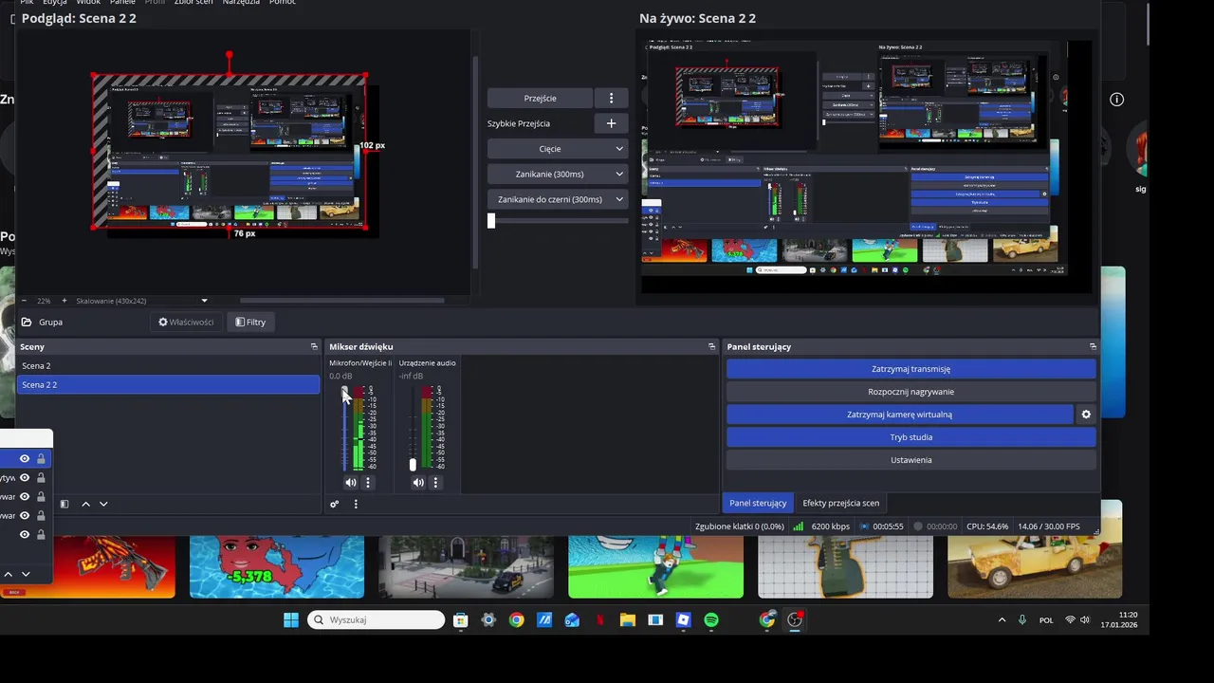This screenshot has height=683, width=1214.
Task: Open Urządzenie audio channel three-dot options
Action: [435, 483]
